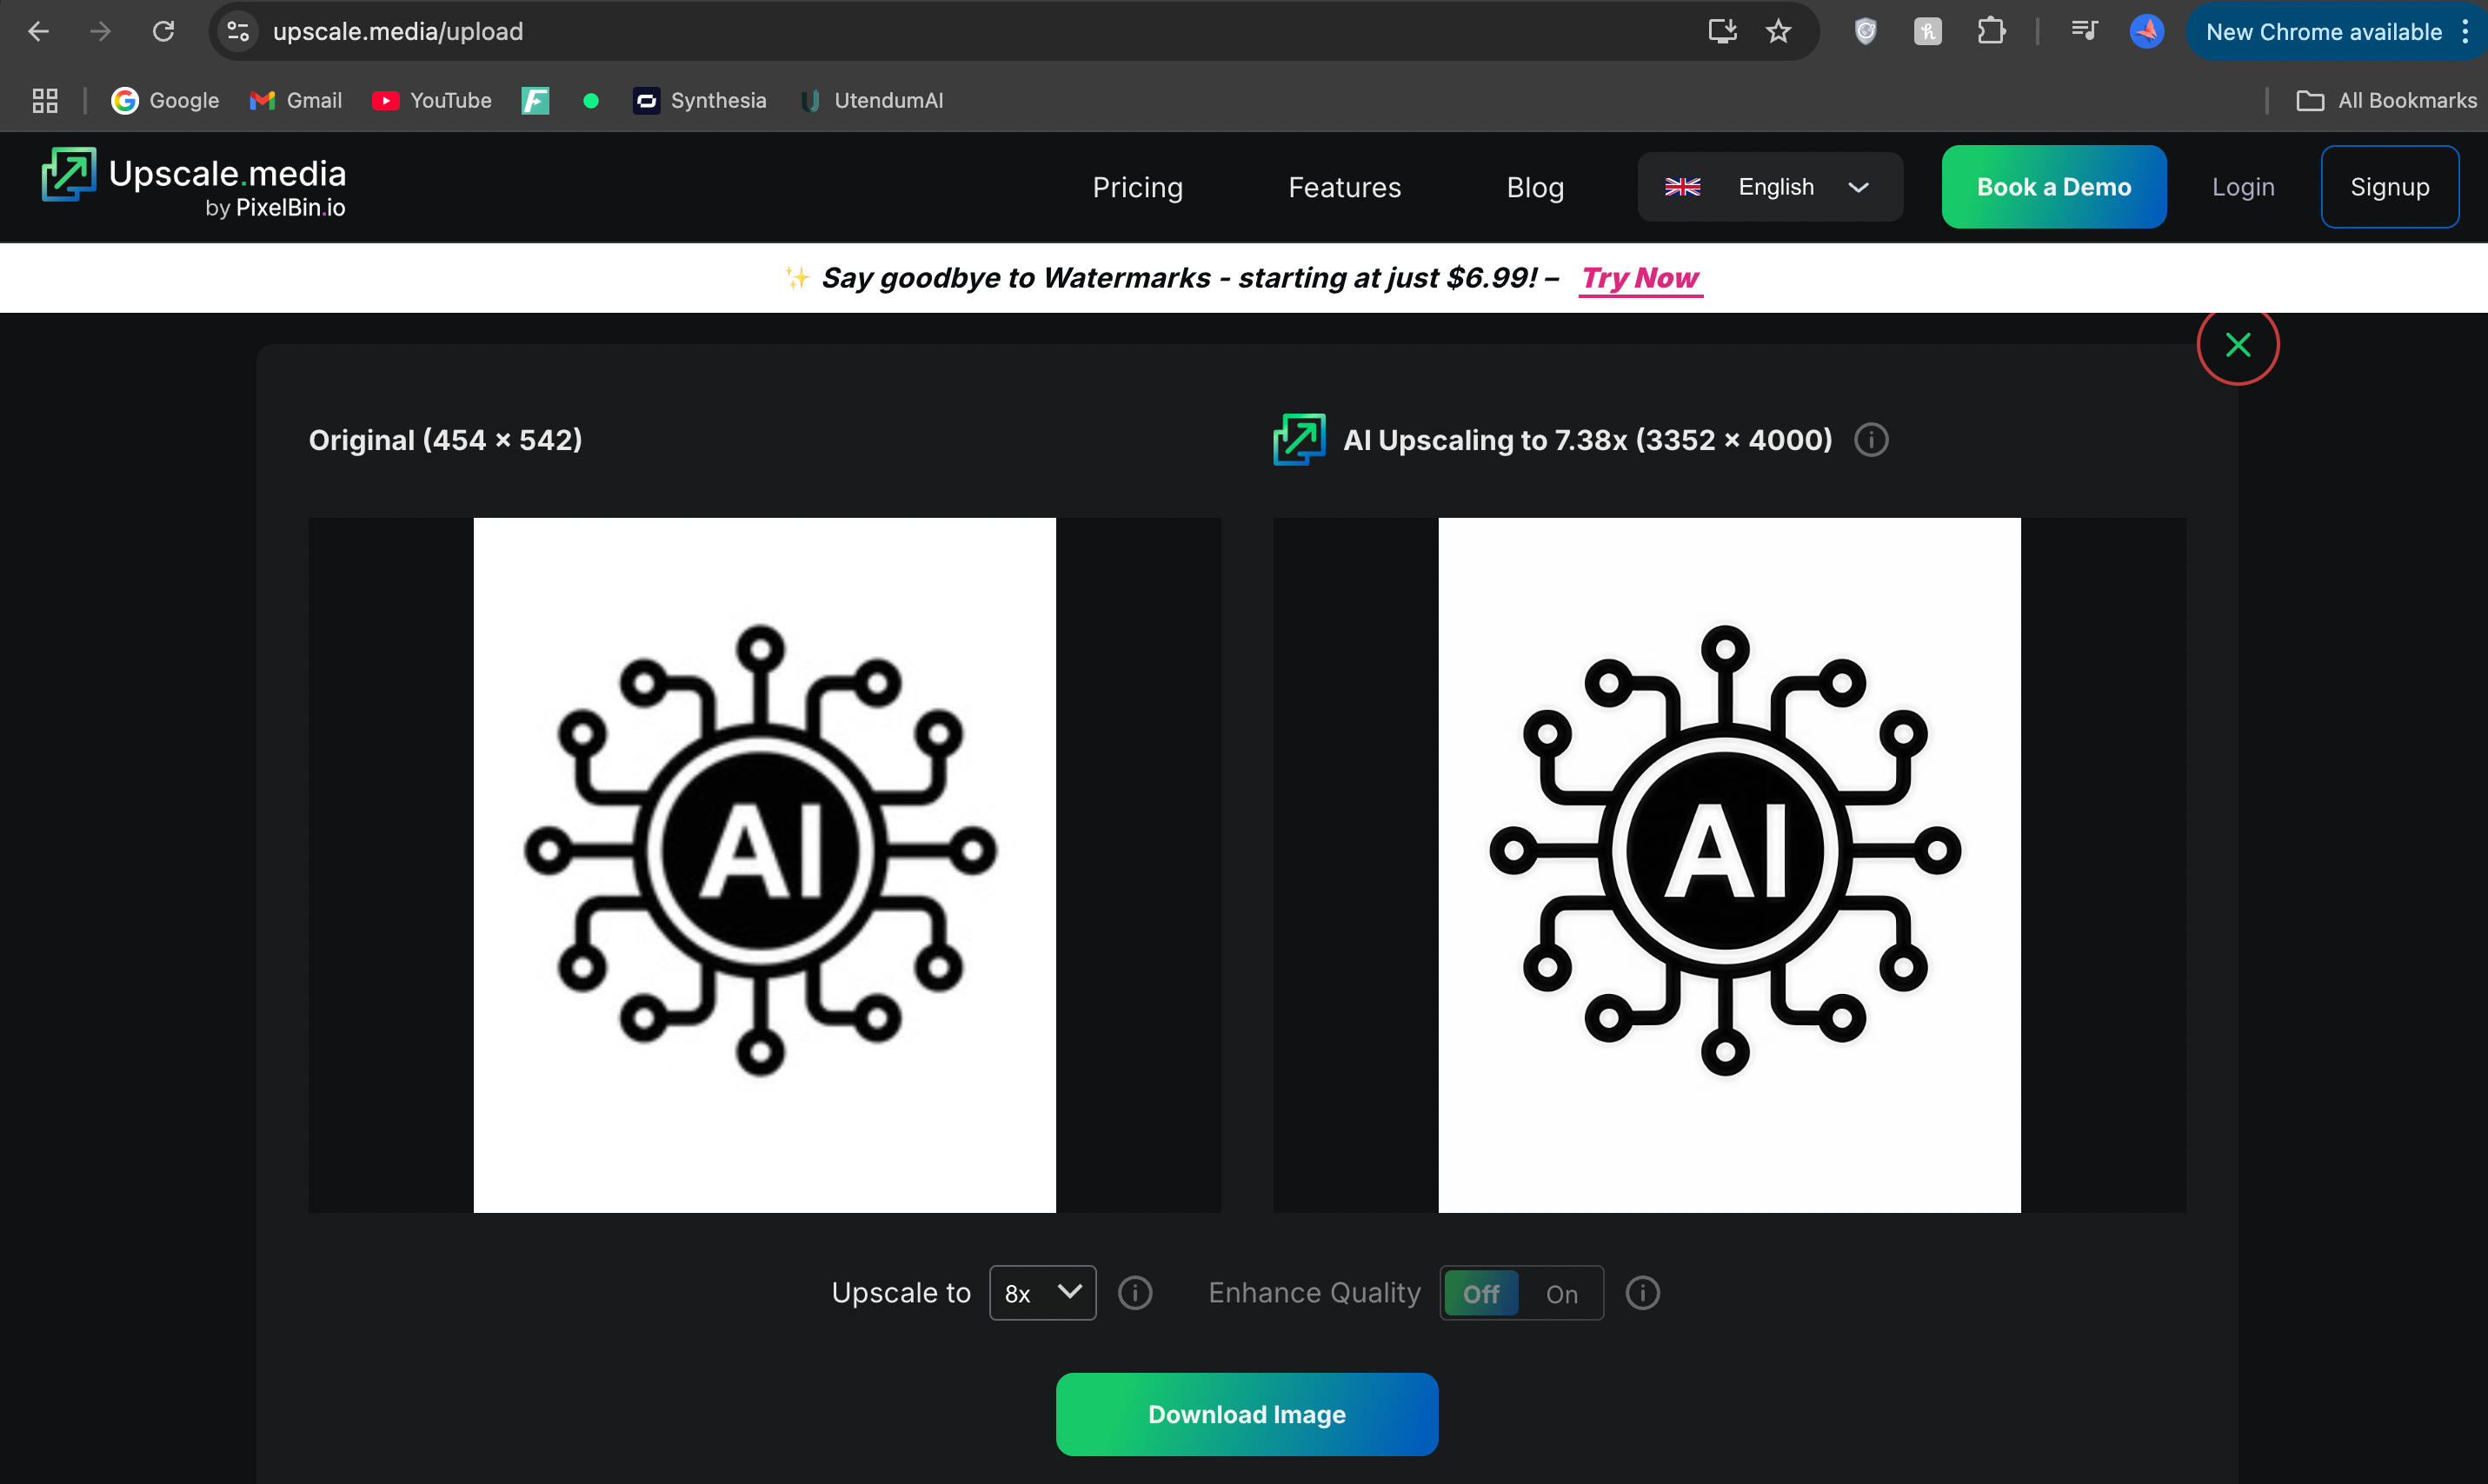
Task: Expand the English language selector
Action: [x=1769, y=187]
